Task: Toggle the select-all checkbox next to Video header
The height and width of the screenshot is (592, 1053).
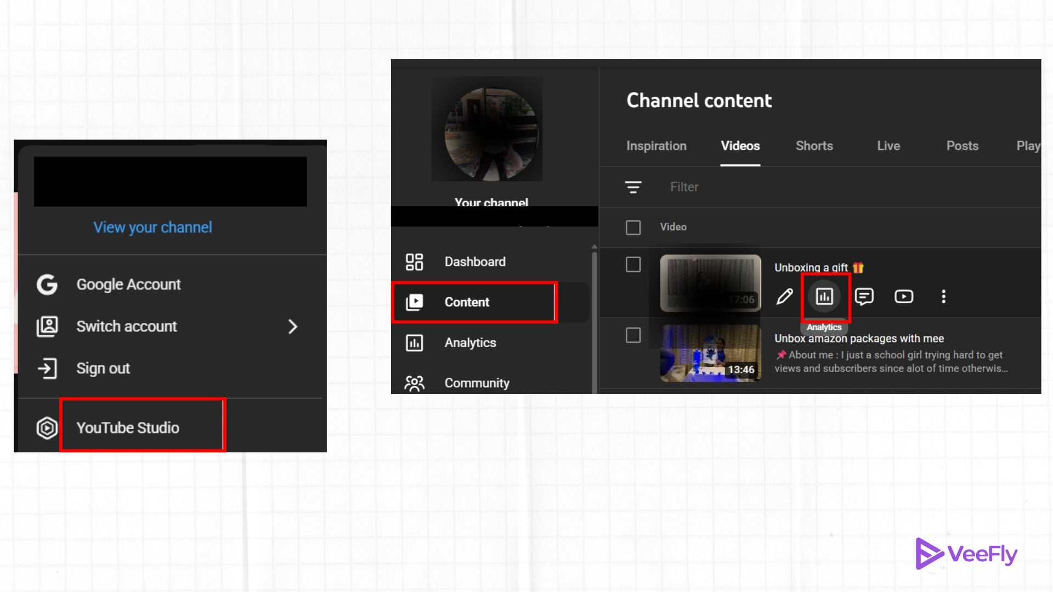Action: [x=633, y=227]
